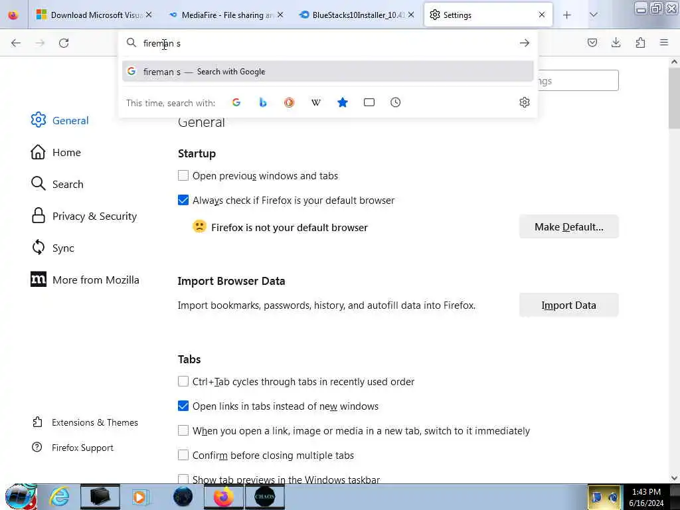
Task: Open the CHAOS app on the taskbar
Action: [x=264, y=497]
